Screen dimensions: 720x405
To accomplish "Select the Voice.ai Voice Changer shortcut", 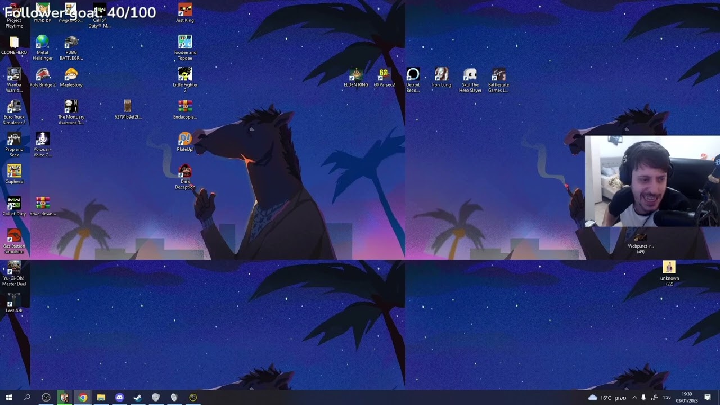I will click(42, 145).
